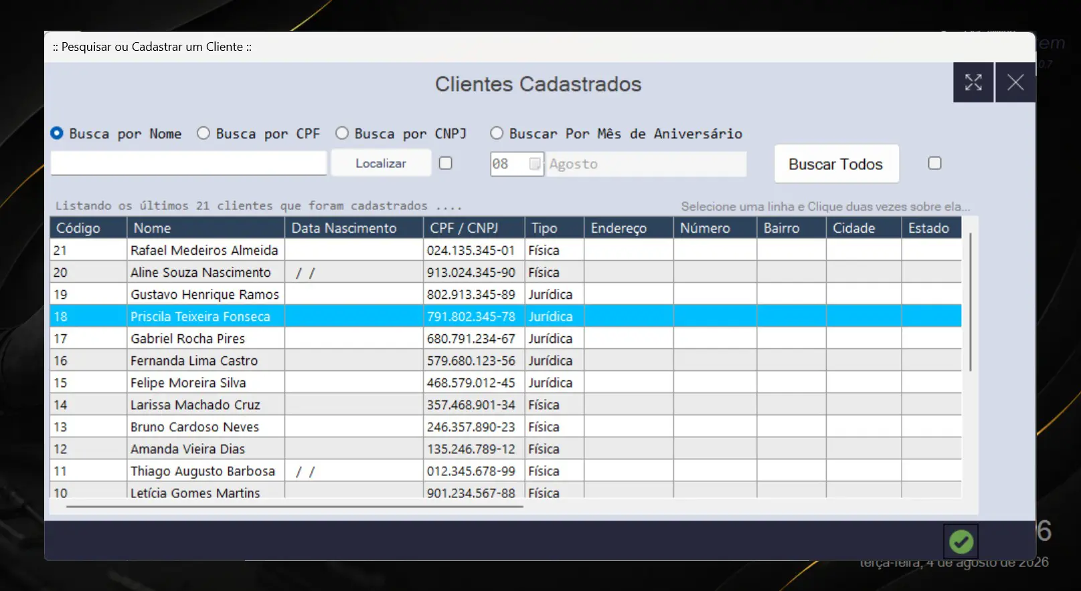Click birth date cell of Aline Souza Nascimento
1081x591 pixels.
pos(354,272)
